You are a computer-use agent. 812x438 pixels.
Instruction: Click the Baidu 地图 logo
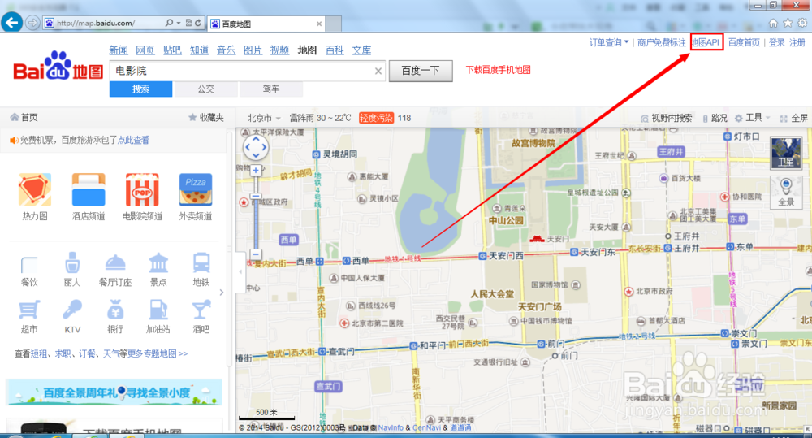(x=58, y=67)
